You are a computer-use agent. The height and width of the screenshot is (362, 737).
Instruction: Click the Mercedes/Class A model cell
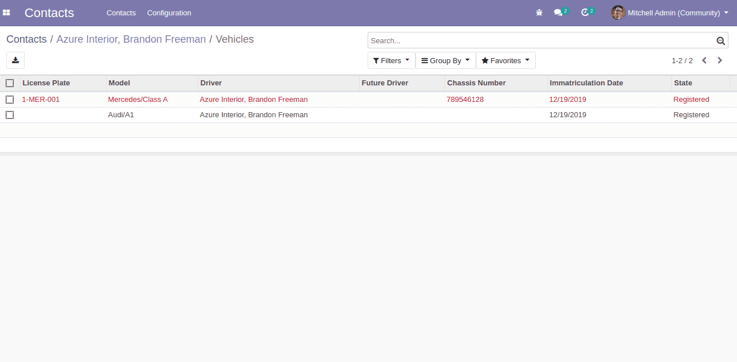coord(138,100)
